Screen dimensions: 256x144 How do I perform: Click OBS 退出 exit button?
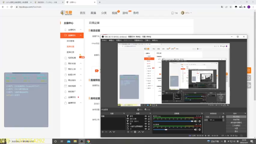236,131
